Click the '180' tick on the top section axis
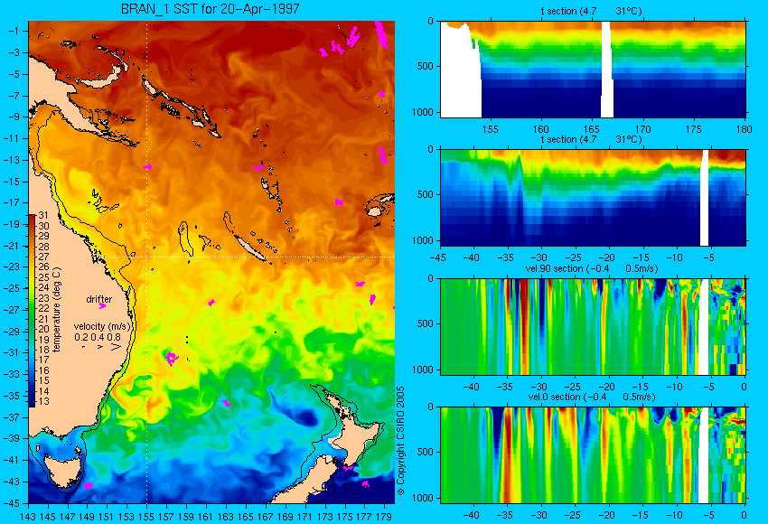The width and height of the screenshot is (768, 524). pos(744,129)
